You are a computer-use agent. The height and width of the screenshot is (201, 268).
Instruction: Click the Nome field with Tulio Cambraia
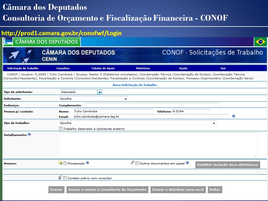click(113, 111)
